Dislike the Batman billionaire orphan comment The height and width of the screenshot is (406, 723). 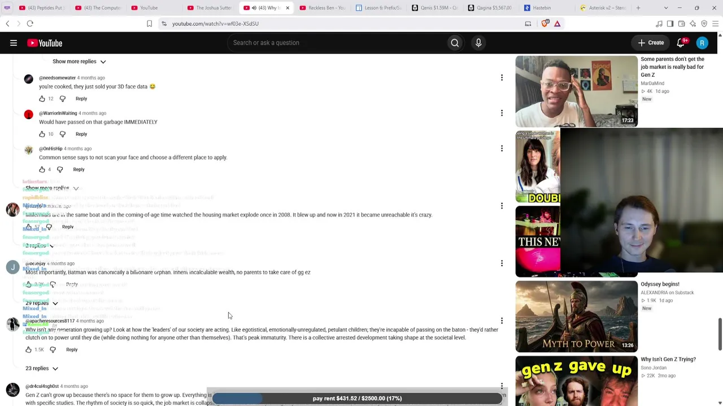pyautogui.click(x=53, y=284)
